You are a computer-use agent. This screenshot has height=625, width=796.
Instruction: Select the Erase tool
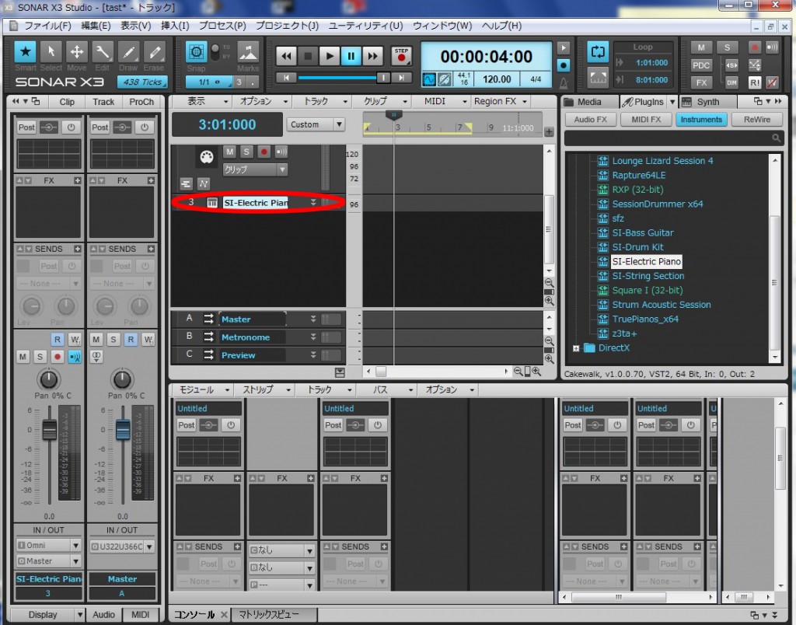(154, 52)
